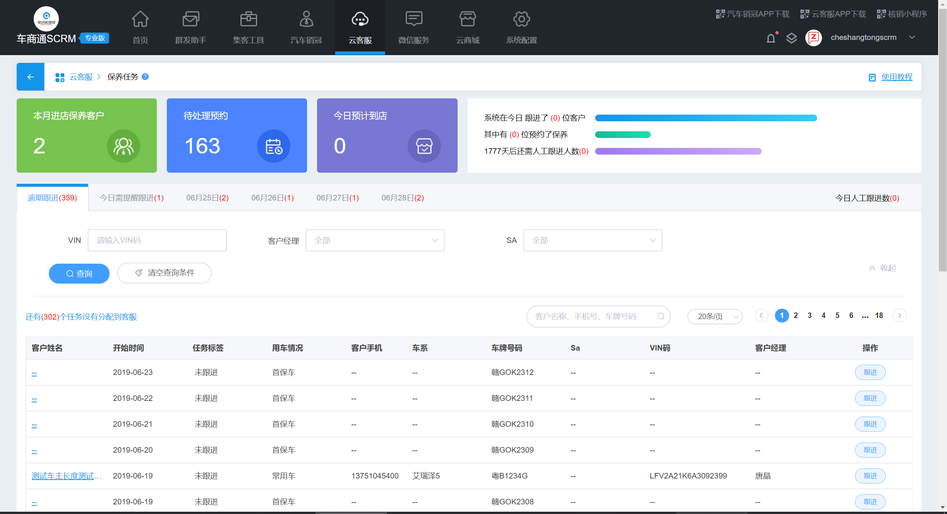
Task: Click the blue progress bar for 跟进 customers
Action: pos(706,118)
